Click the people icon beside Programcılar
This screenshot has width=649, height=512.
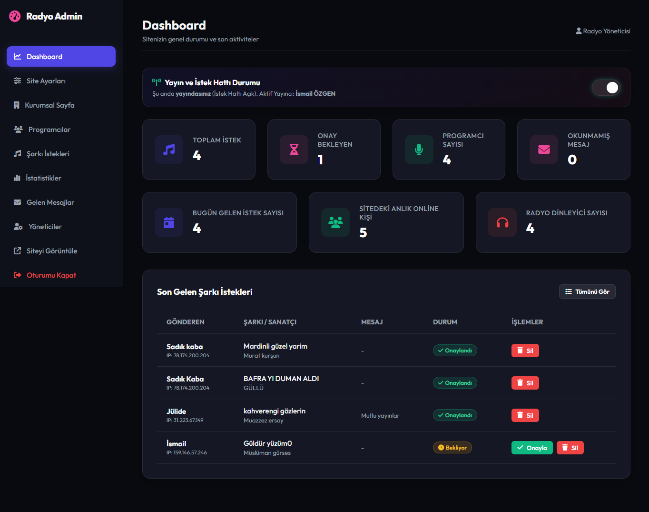pyautogui.click(x=18, y=130)
